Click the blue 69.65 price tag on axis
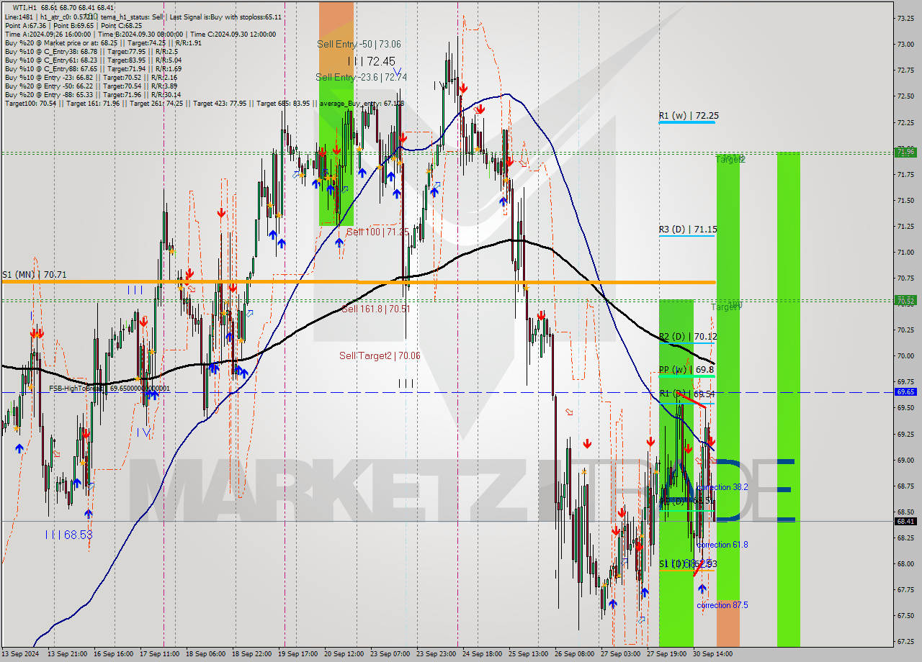This screenshot has width=922, height=662. click(x=905, y=392)
